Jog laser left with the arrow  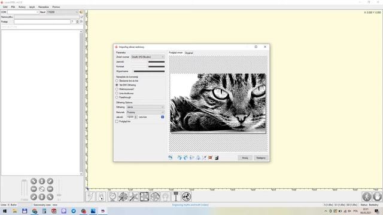point(34,189)
